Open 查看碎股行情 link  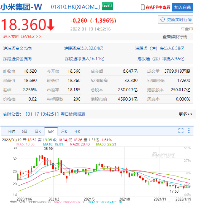tap(175, 37)
